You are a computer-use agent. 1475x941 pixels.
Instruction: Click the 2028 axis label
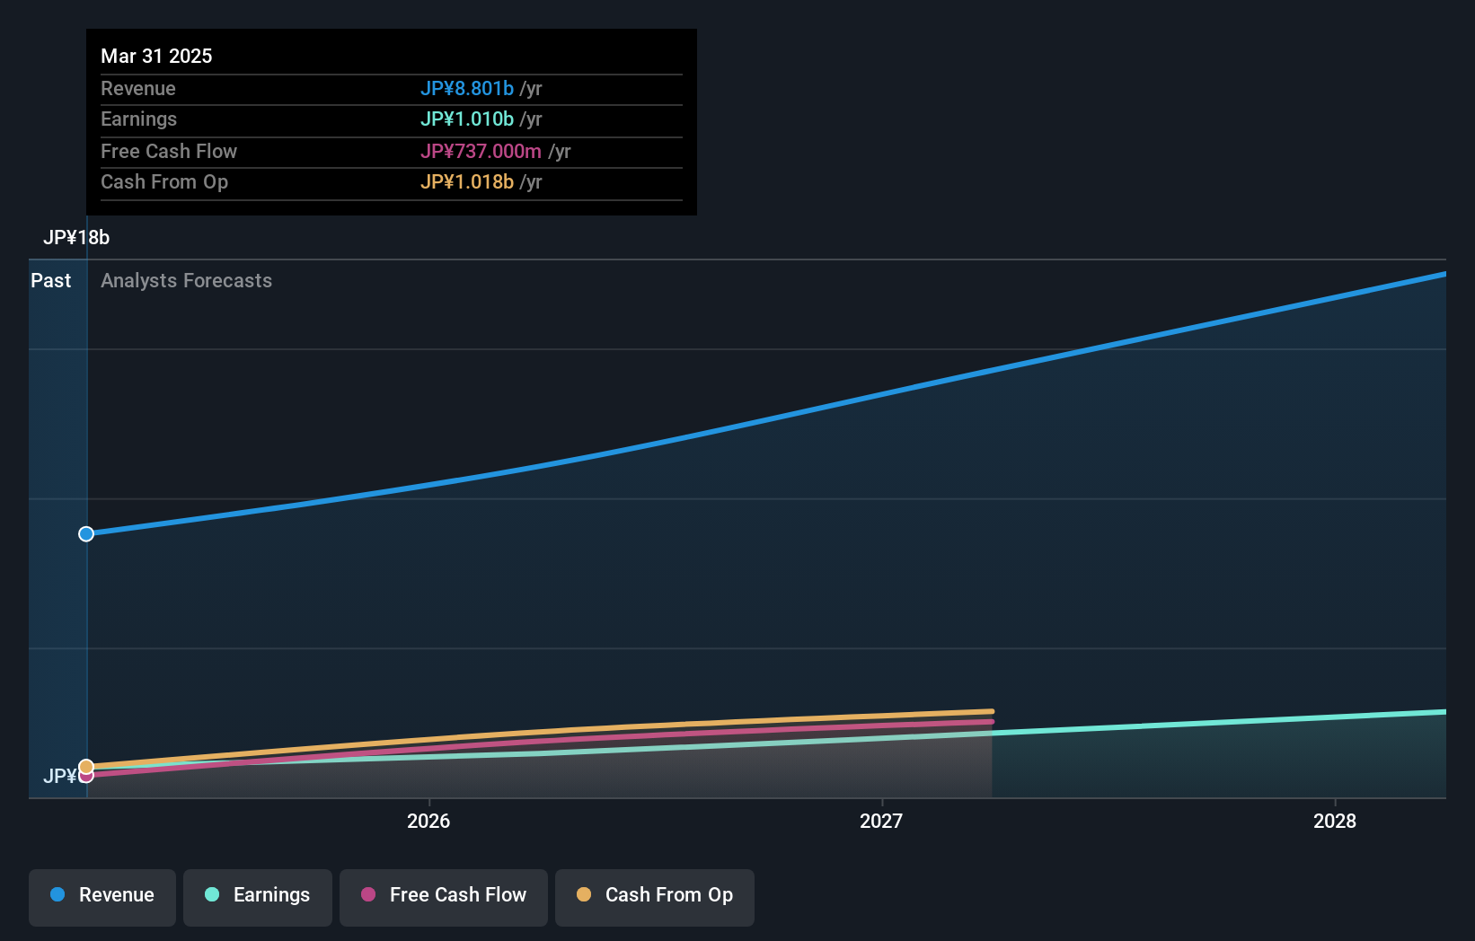1335,821
